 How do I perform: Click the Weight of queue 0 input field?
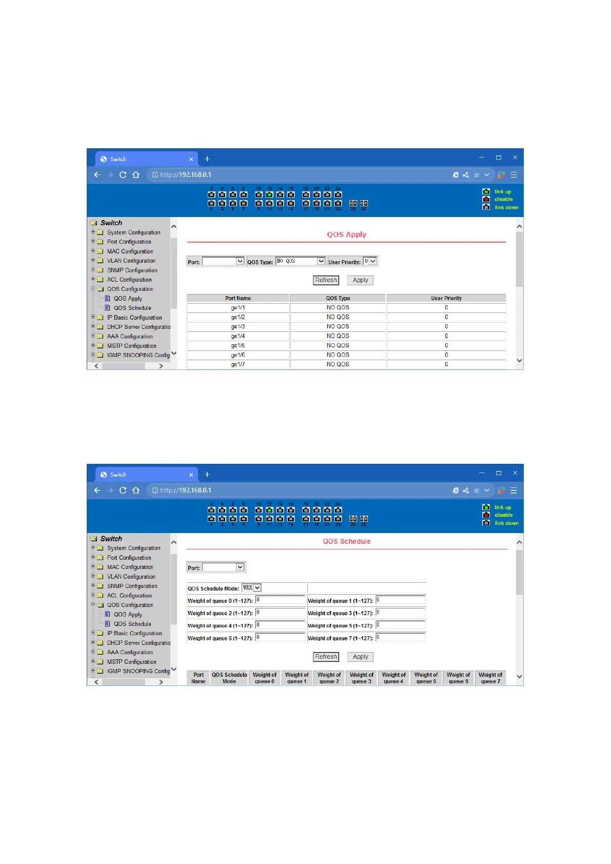coord(280,600)
